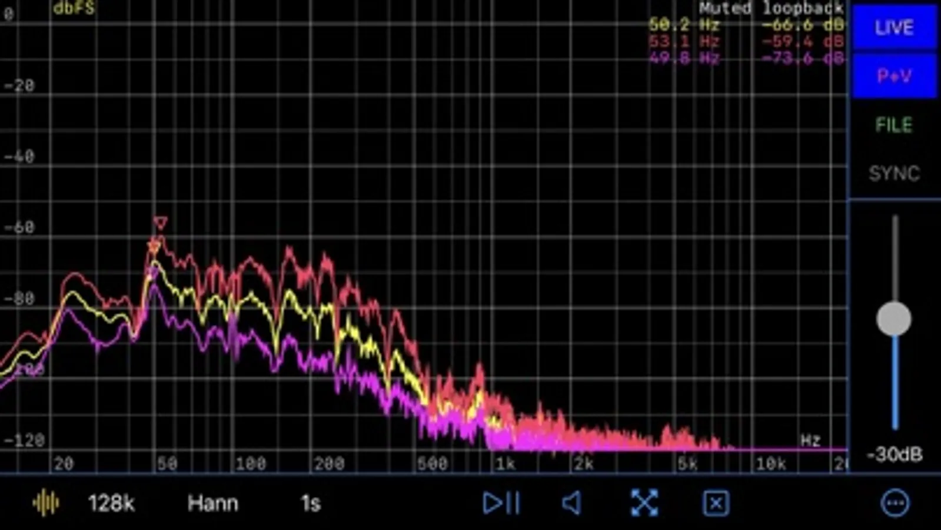Tap the clear traces X box icon
941x530 pixels.
tap(716, 503)
